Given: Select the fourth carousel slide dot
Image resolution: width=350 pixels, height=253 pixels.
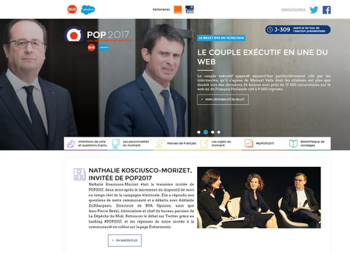Looking at the screenshot, I should (219, 132).
